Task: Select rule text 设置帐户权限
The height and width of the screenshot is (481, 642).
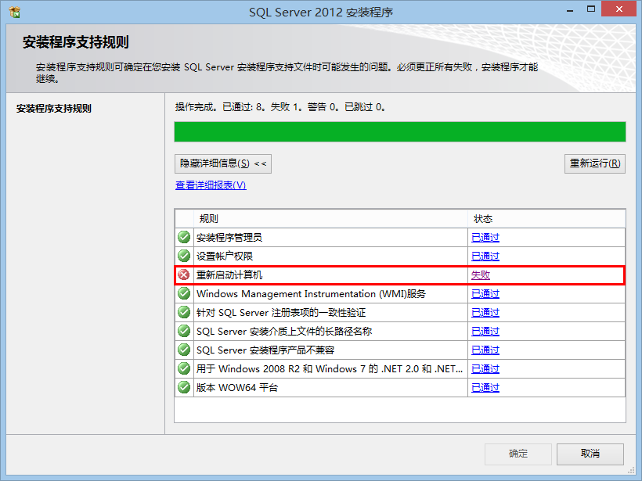Action: point(225,256)
